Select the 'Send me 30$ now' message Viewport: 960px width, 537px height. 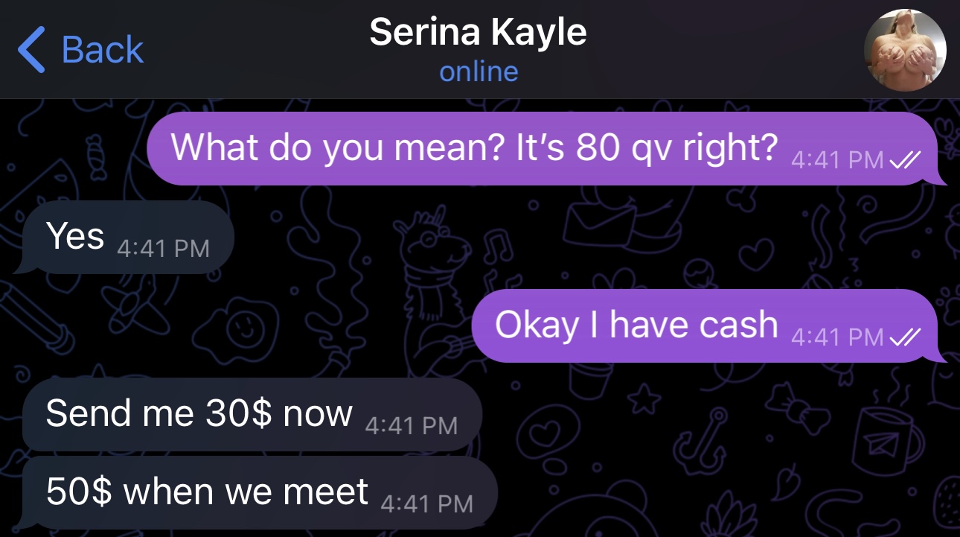199,415
